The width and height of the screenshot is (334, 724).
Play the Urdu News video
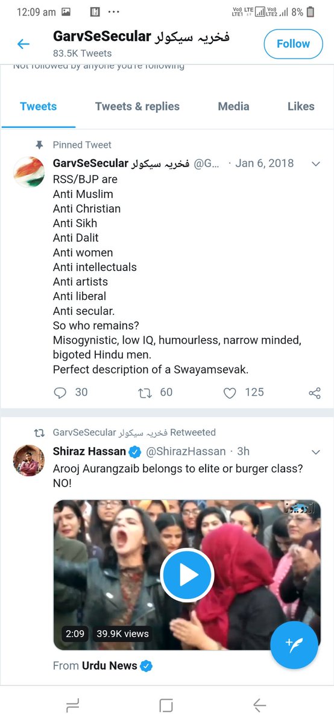tap(187, 575)
